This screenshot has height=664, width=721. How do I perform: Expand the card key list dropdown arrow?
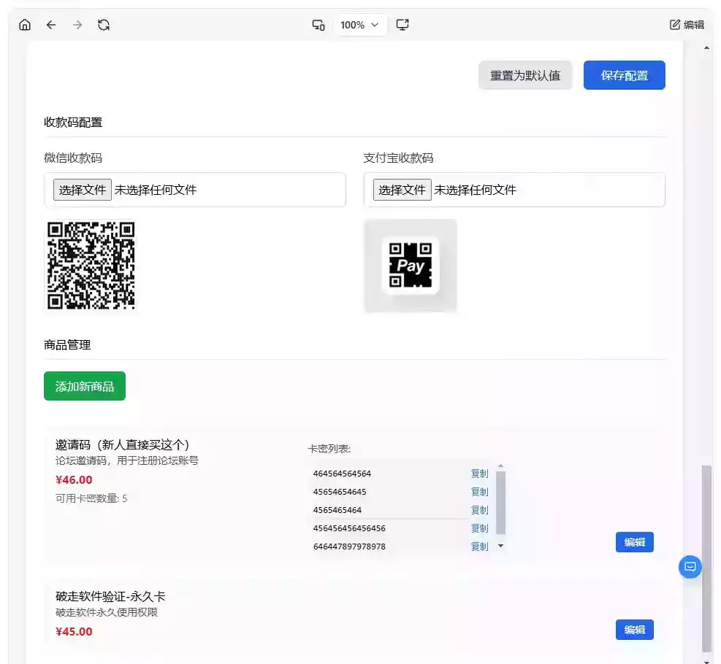tap(500, 546)
